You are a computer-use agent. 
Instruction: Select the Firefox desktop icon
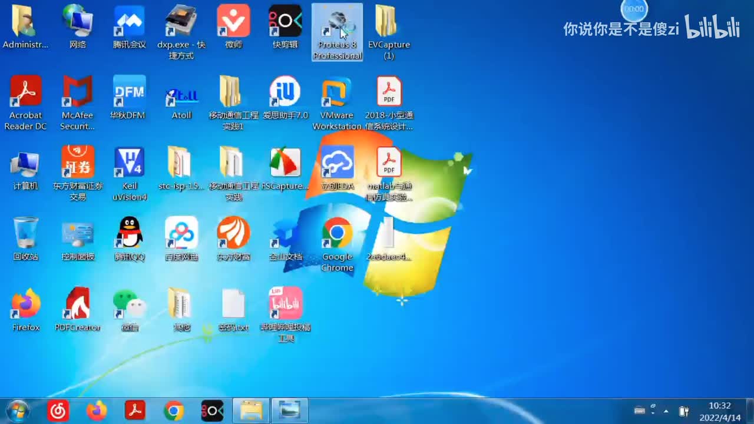[25, 310]
